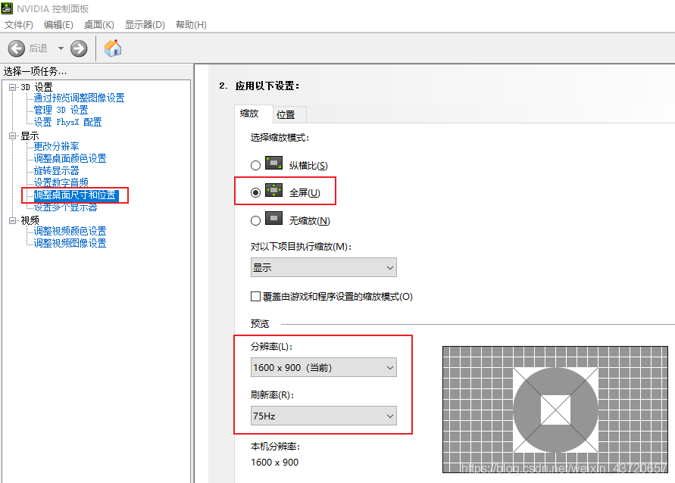Open 设置多个显示器 task link
Image resolution: width=675 pixels, height=483 pixels.
pos(65,207)
